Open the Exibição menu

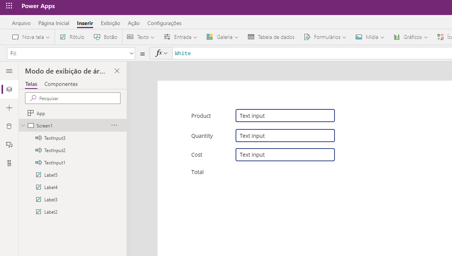(110, 23)
